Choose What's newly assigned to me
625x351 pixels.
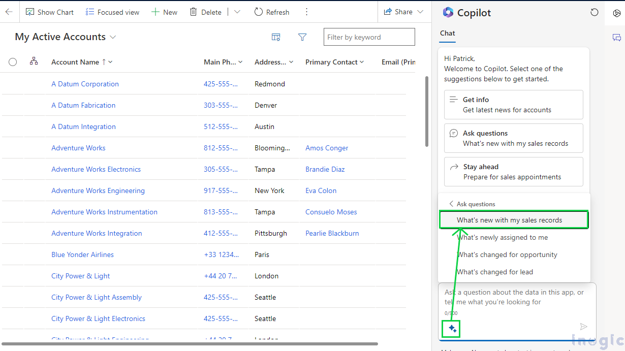click(502, 237)
